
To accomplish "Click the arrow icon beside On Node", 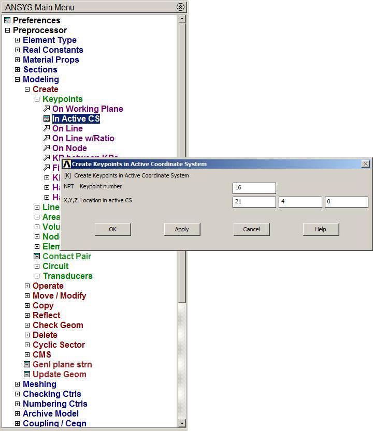I will [x=47, y=148].
